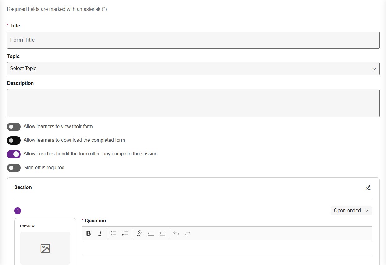The image size is (386, 265).
Task: Click the Question rich text box
Action: click(227, 248)
